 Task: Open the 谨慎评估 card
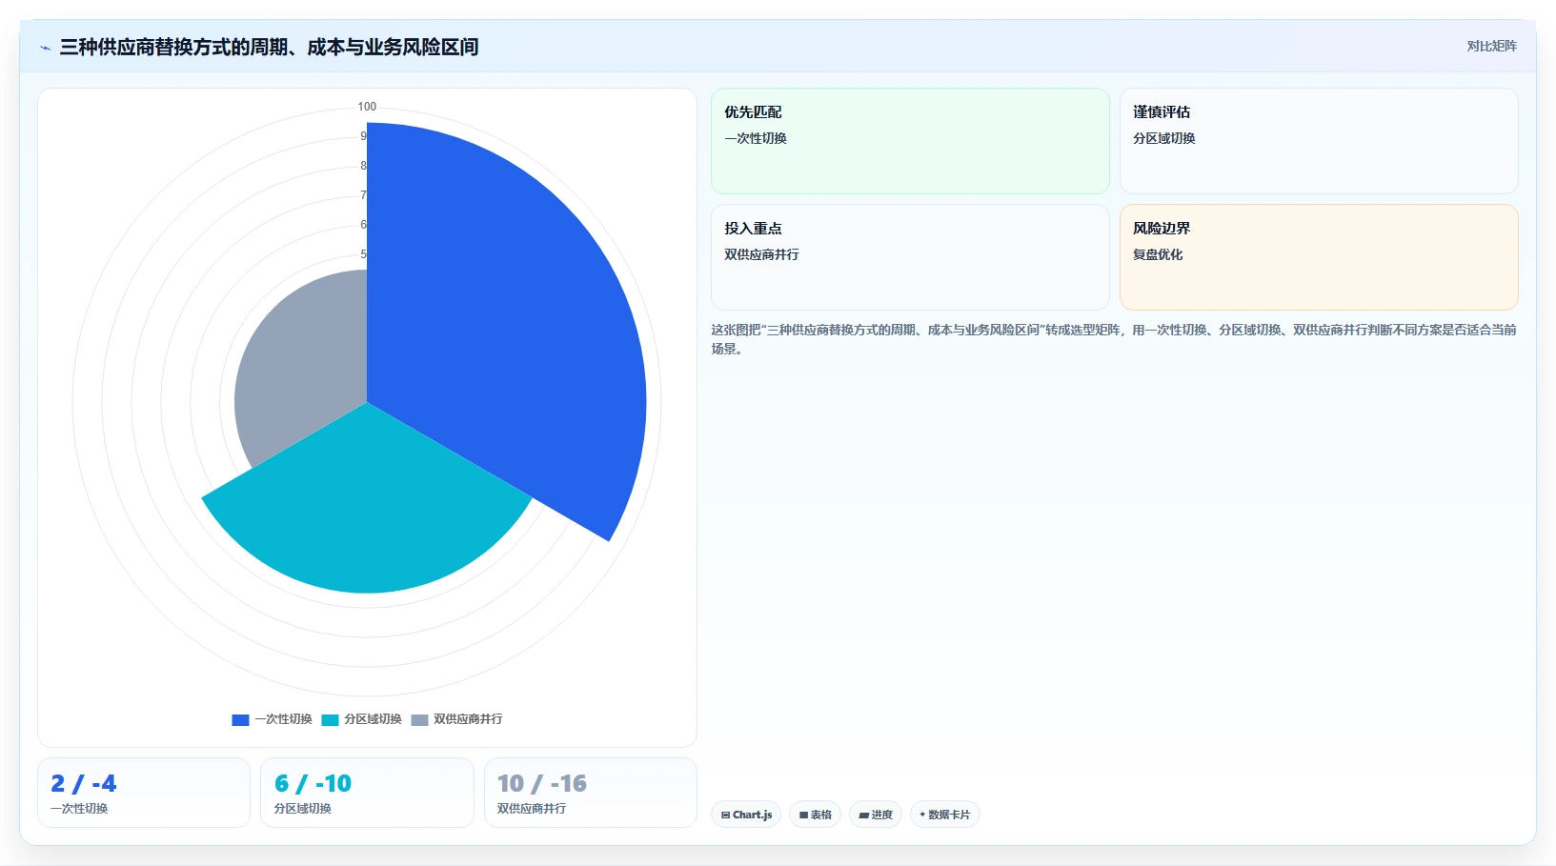(x=1319, y=141)
